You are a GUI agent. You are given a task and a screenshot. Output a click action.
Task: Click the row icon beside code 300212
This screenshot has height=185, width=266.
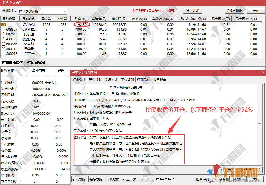[3, 49]
